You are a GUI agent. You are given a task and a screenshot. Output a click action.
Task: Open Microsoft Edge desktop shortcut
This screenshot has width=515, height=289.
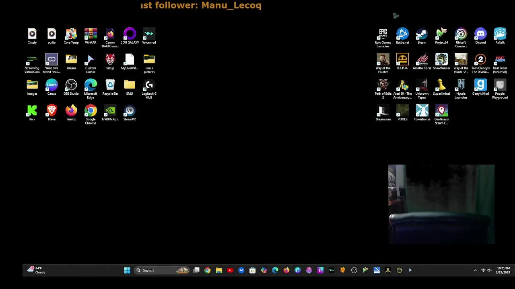click(91, 89)
